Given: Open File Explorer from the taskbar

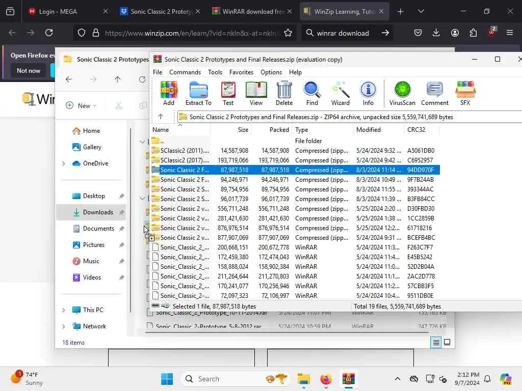Looking at the screenshot, I should [x=303, y=379].
